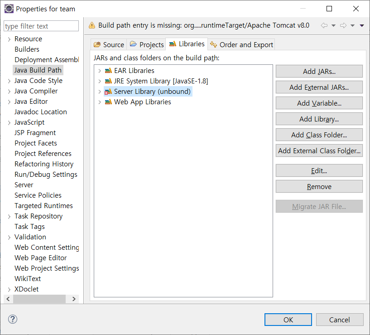This screenshot has height=335, width=370.
Task: Expand the EAR Libraries node
Action: [x=100, y=71]
